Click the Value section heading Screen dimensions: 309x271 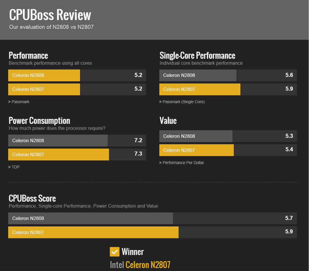tap(168, 121)
